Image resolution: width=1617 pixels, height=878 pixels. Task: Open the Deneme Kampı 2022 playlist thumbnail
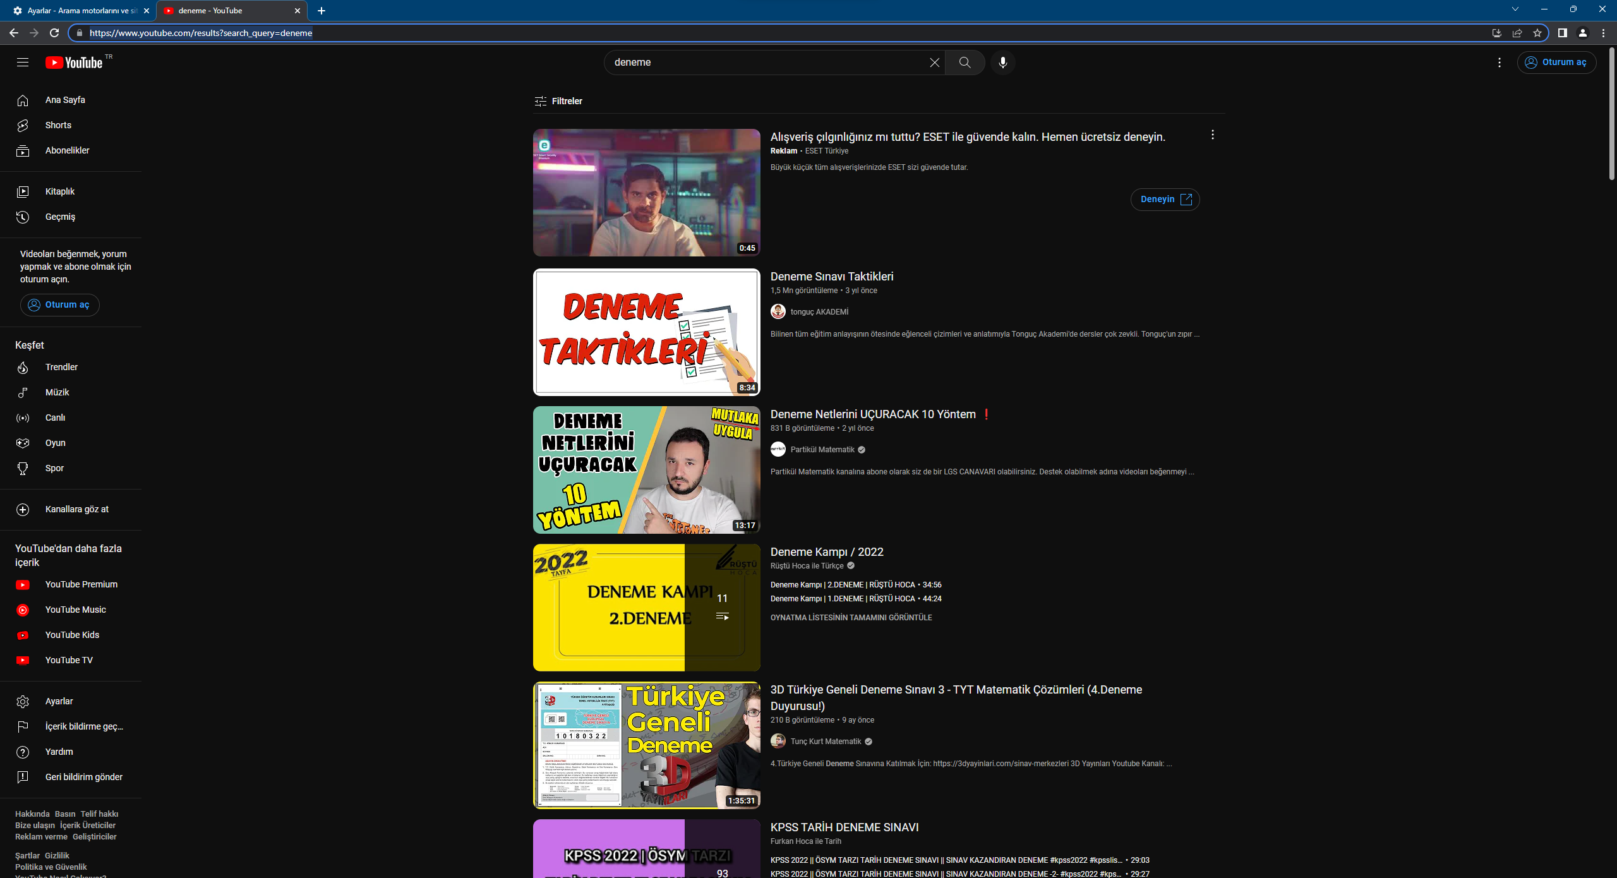click(x=647, y=608)
